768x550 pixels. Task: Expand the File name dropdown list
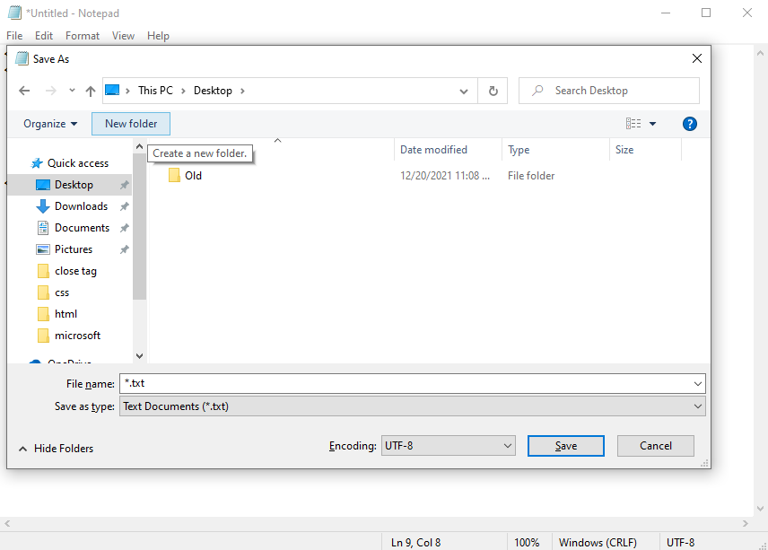(x=697, y=383)
